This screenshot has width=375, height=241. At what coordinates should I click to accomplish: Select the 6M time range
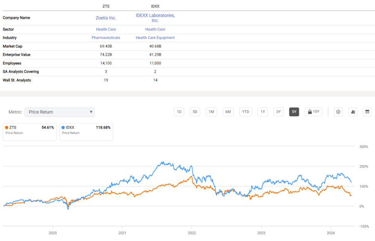[228, 112]
